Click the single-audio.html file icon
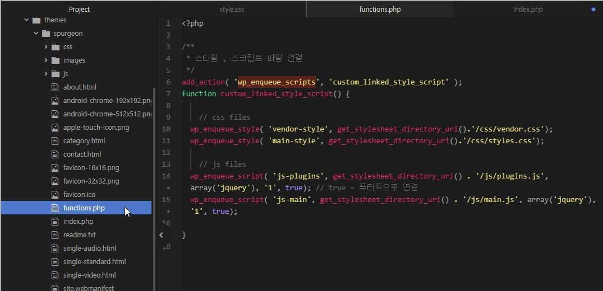The height and width of the screenshot is (291, 603). click(x=55, y=248)
